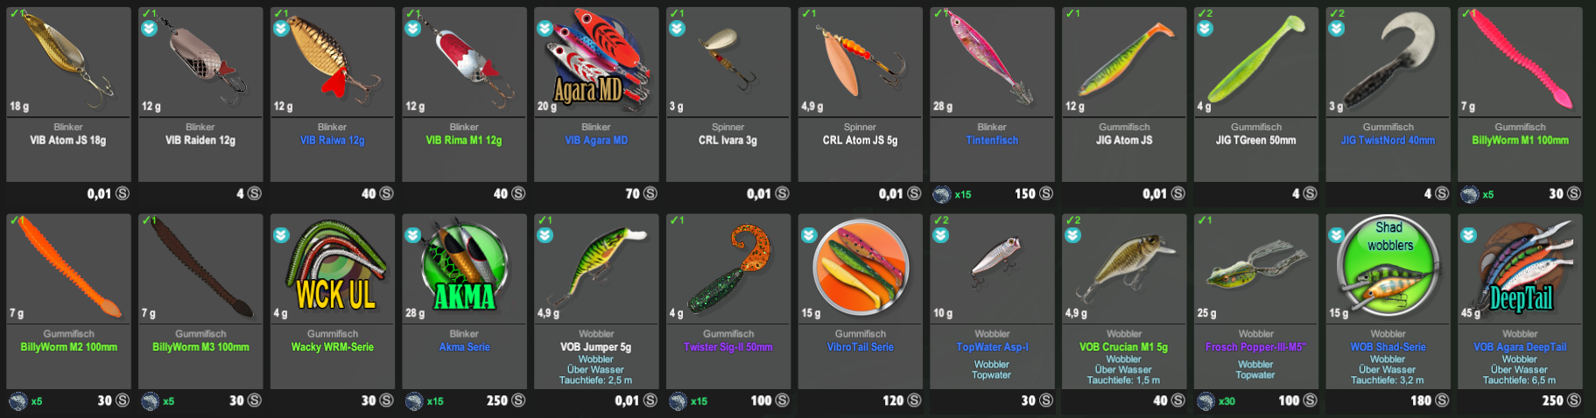Viewport: 1596px width, 418px height.
Task: Click the silver coin icon next to price 250 on DeepTail
Action: tap(1573, 401)
